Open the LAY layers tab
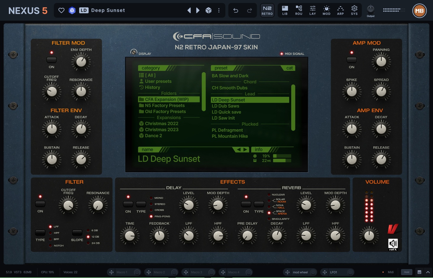This screenshot has width=433, height=278. pyautogui.click(x=312, y=10)
